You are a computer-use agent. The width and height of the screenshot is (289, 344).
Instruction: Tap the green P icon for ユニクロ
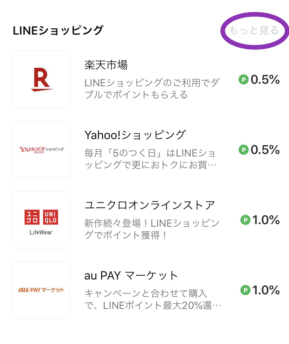point(245,220)
